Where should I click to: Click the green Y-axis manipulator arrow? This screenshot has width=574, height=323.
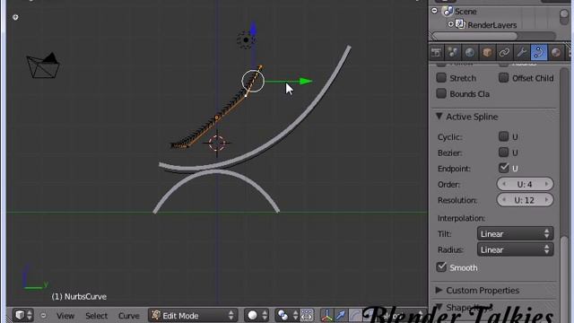pyautogui.click(x=306, y=82)
